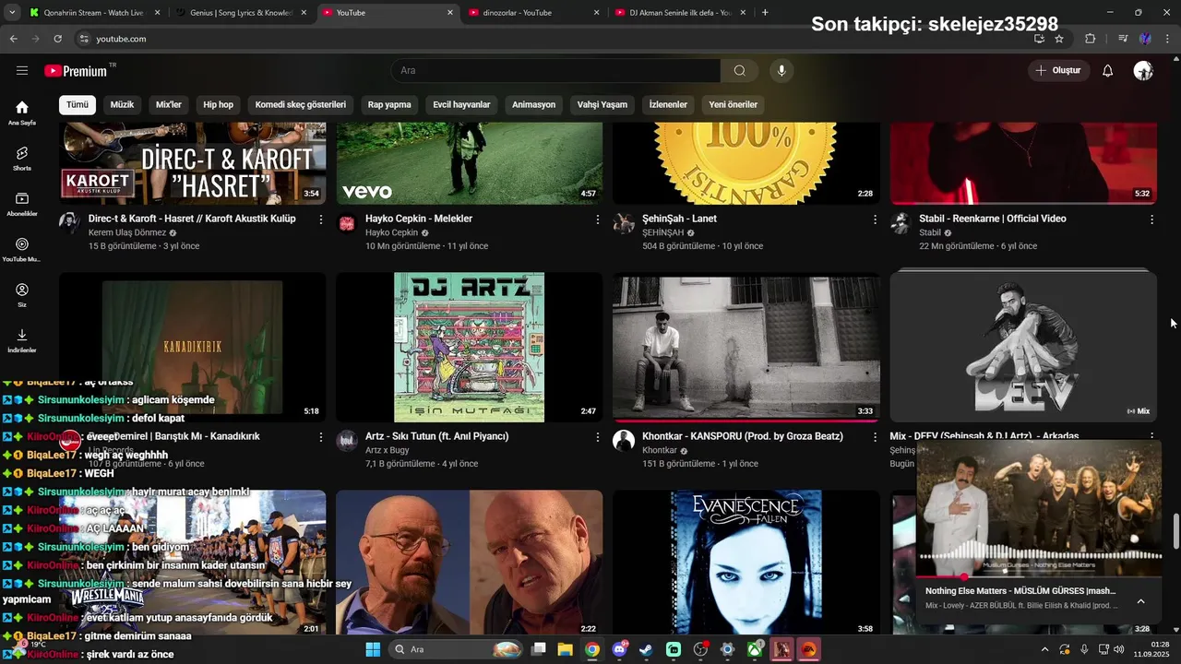This screenshot has height=664, width=1181.
Task: Open Khontkar channel avatar
Action: (624, 440)
